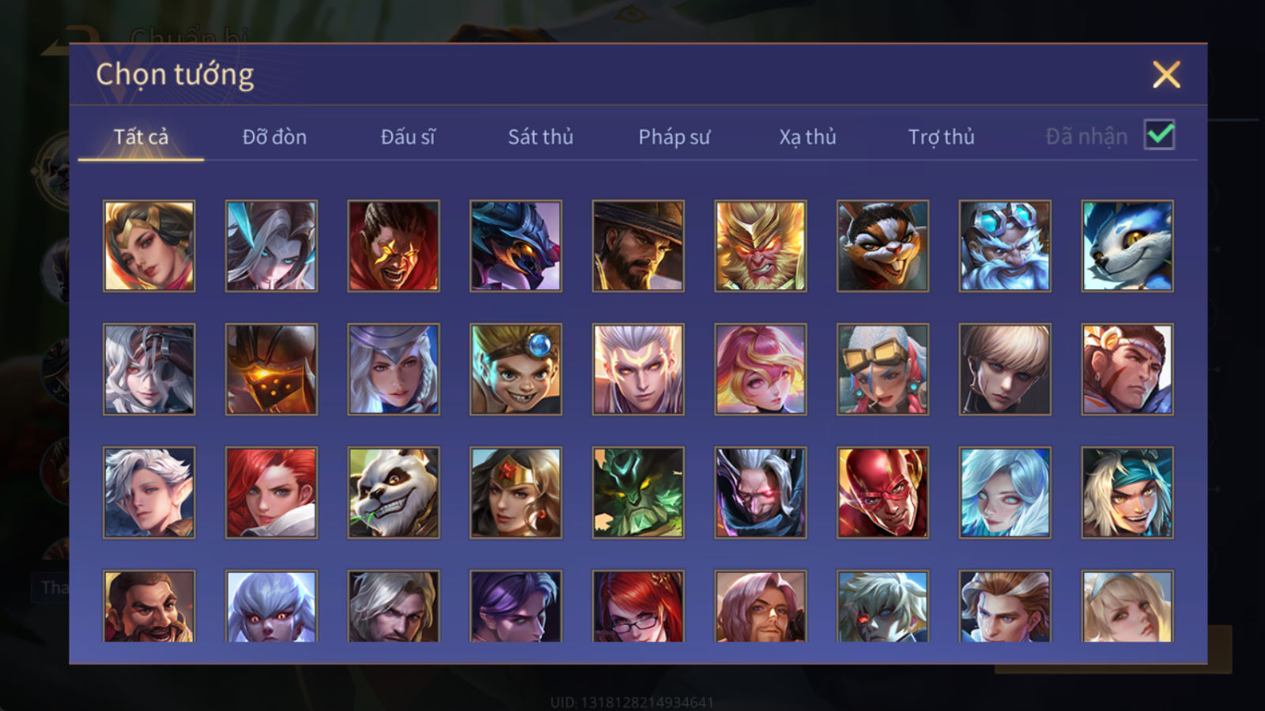
Task: Pick the orange raccoon hero portrait
Action: point(882,246)
